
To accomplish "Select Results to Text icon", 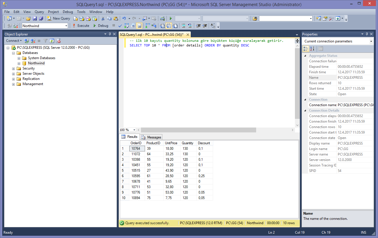I will tap(162, 26).
